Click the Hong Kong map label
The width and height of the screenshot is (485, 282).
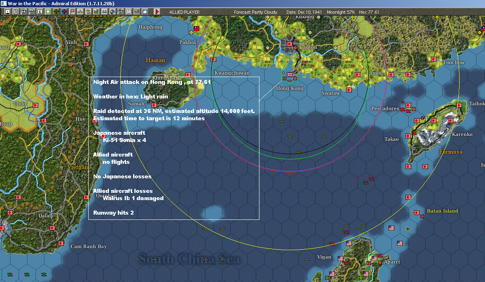point(290,88)
